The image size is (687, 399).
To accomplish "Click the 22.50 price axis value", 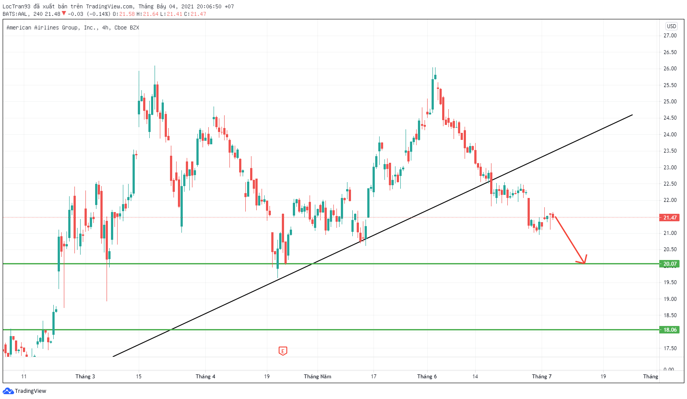I will click(x=670, y=184).
